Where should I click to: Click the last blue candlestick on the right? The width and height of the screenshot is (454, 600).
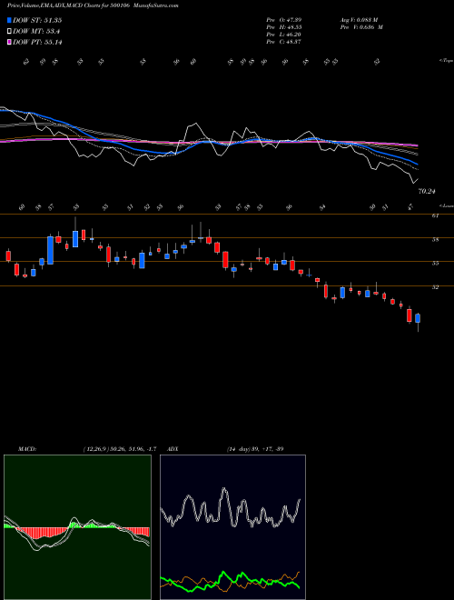(x=418, y=318)
